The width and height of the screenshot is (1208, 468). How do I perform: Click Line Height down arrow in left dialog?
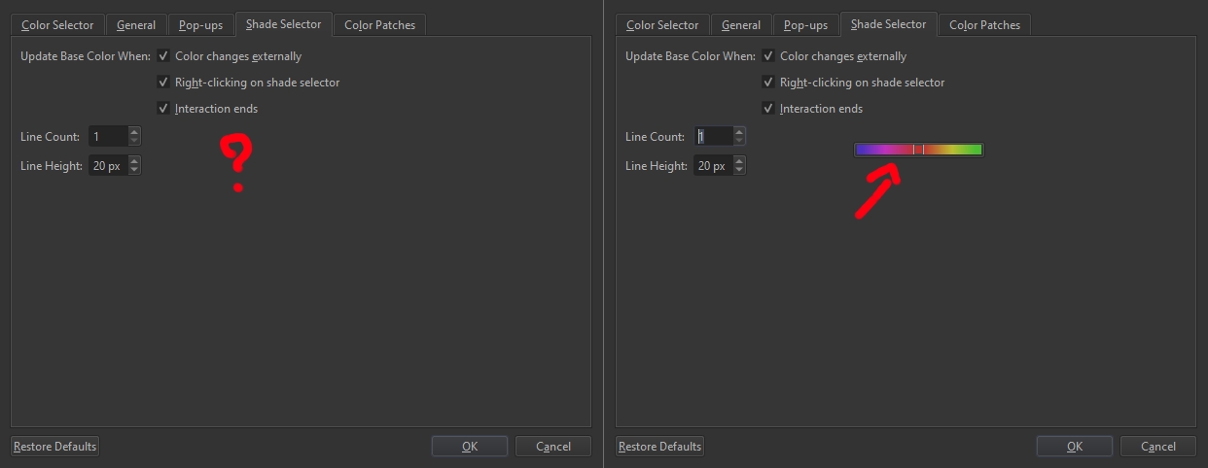134,171
